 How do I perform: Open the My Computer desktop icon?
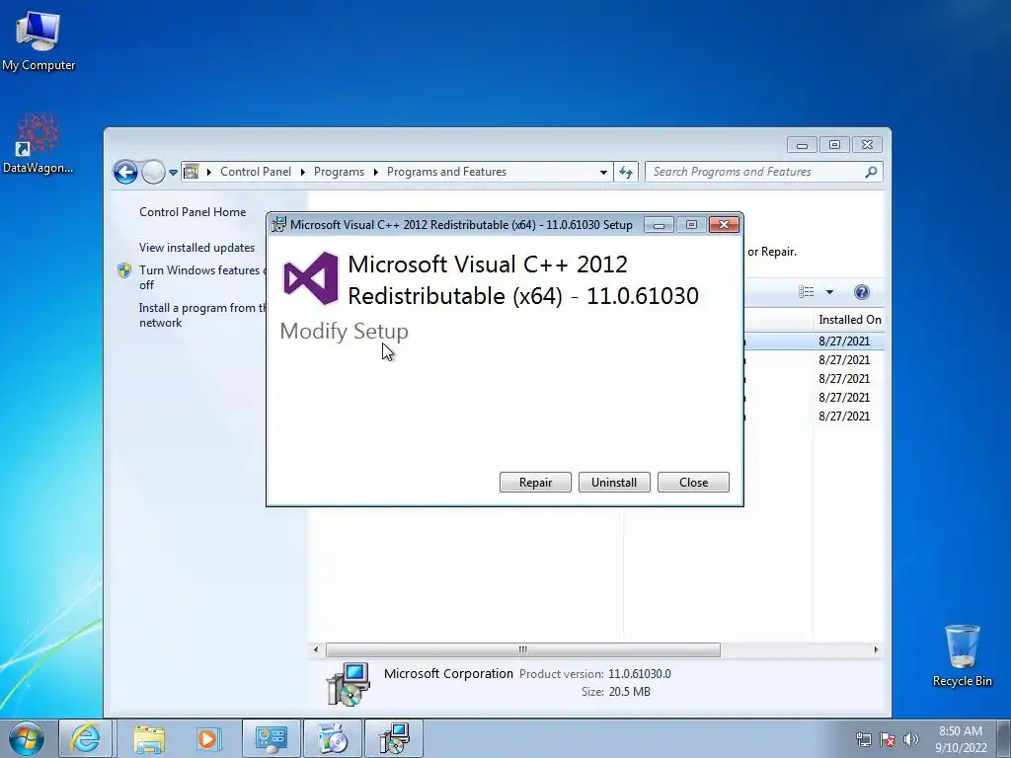(x=39, y=39)
